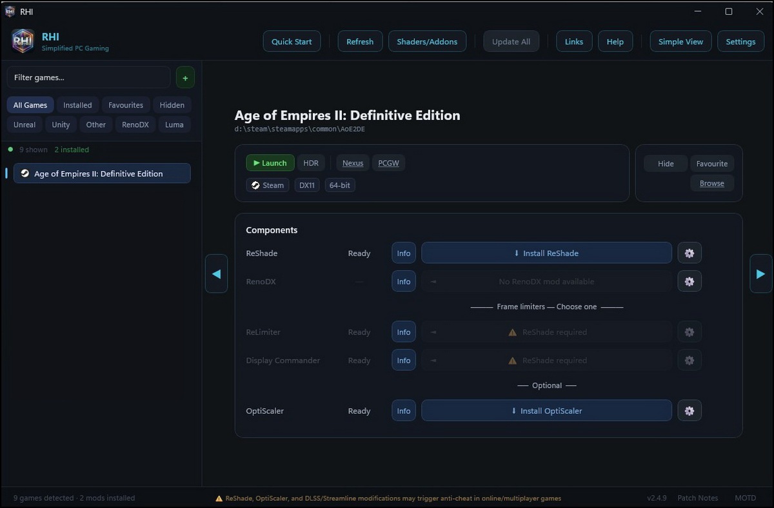Install OptiScaler component
This screenshot has width=774, height=508.
pyautogui.click(x=546, y=411)
